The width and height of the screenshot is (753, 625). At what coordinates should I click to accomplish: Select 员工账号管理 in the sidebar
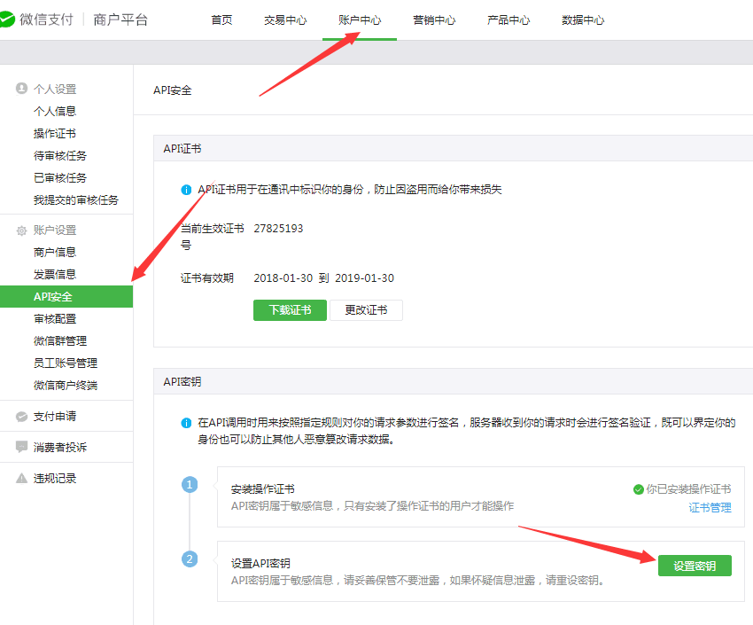pos(66,363)
